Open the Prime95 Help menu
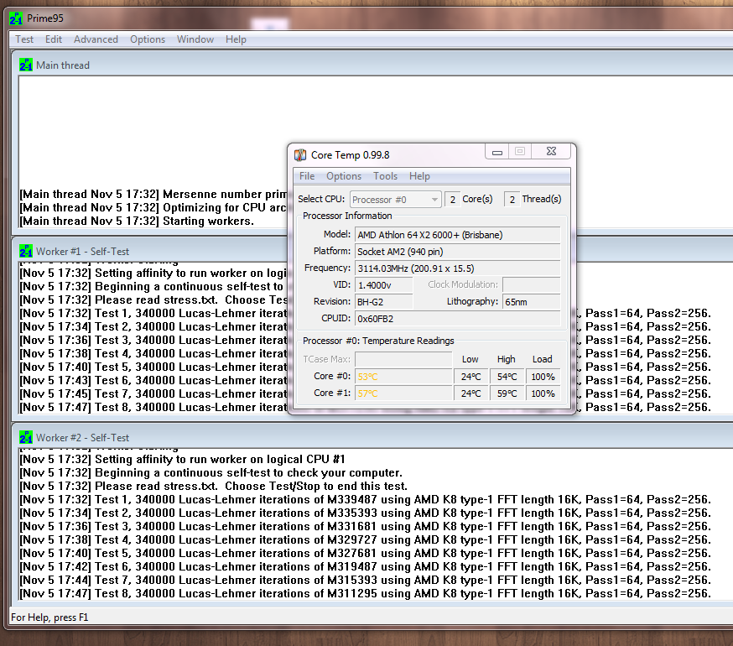This screenshot has width=733, height=646. tap(236, 39)
